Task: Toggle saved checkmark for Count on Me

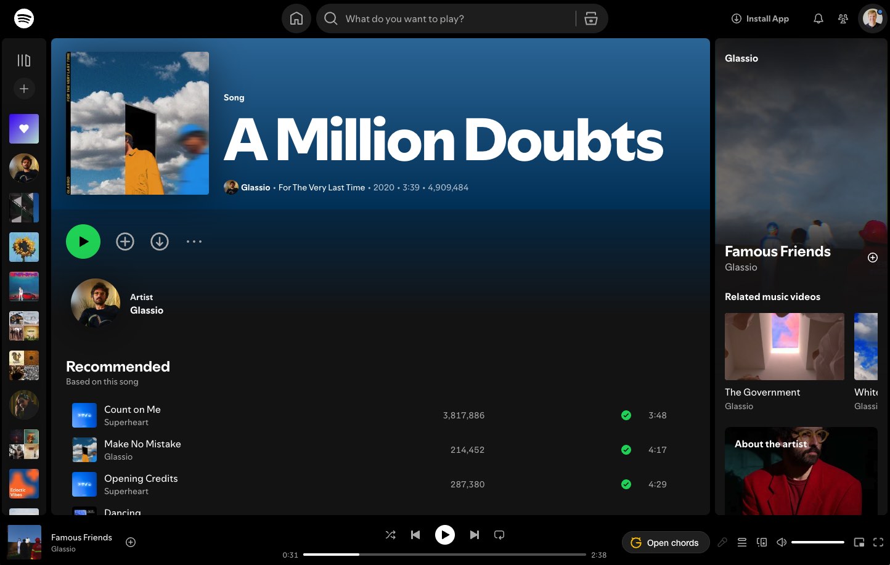Action: click(x=626, y=415)
